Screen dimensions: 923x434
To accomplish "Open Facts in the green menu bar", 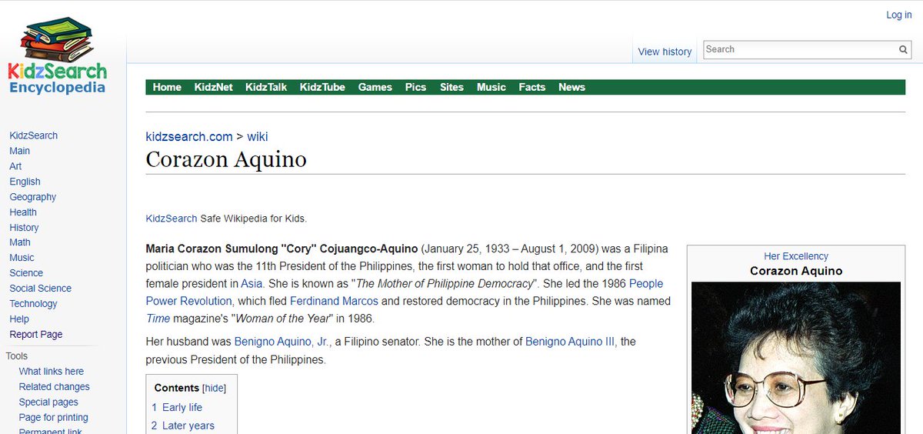I will [531, 87].
